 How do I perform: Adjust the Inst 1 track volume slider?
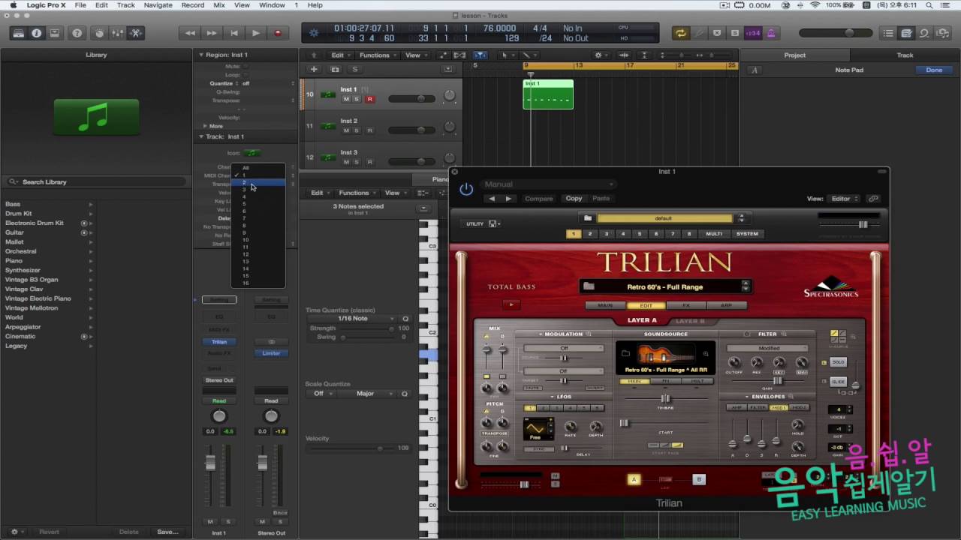coord(411,99)
